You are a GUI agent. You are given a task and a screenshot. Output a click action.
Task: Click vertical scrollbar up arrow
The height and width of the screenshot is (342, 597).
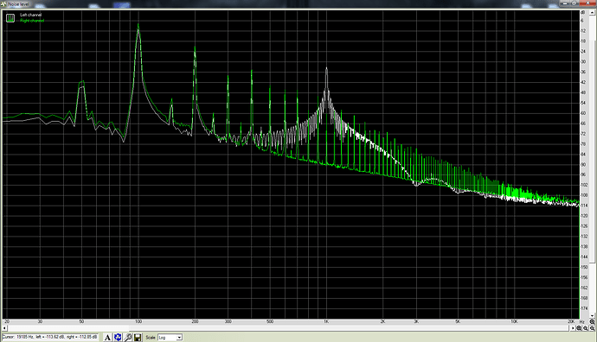593,13
